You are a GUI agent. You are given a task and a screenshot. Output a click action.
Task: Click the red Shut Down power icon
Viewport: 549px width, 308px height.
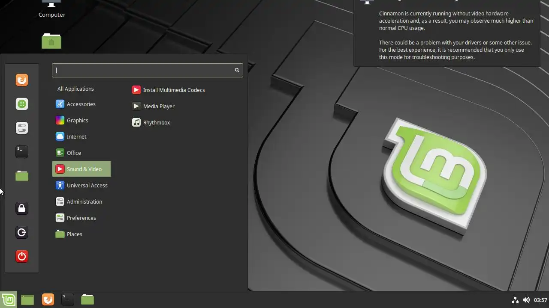(x=22, y=256)
